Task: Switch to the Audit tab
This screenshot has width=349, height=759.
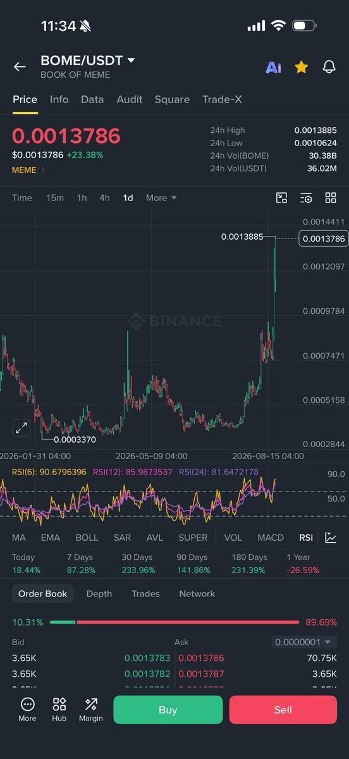Action: [130, 99]
